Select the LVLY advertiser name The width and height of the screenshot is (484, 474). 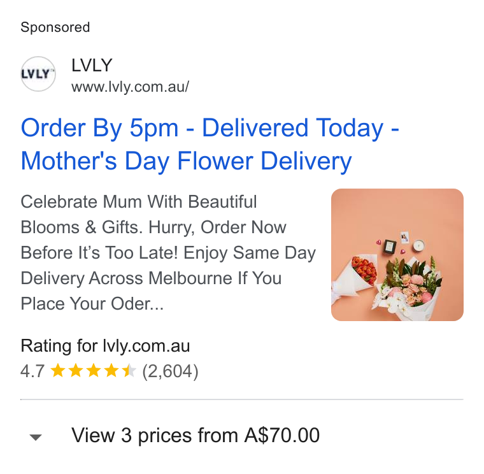click(x=92, y=65)
